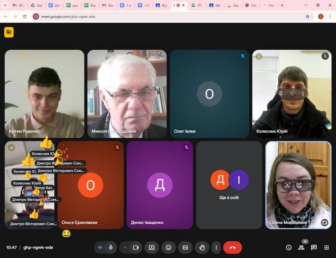Image resolution: width=336 pixels, height=258 pixels.
Task: Raise your hand in the meeting
Action: click(202, 247)
